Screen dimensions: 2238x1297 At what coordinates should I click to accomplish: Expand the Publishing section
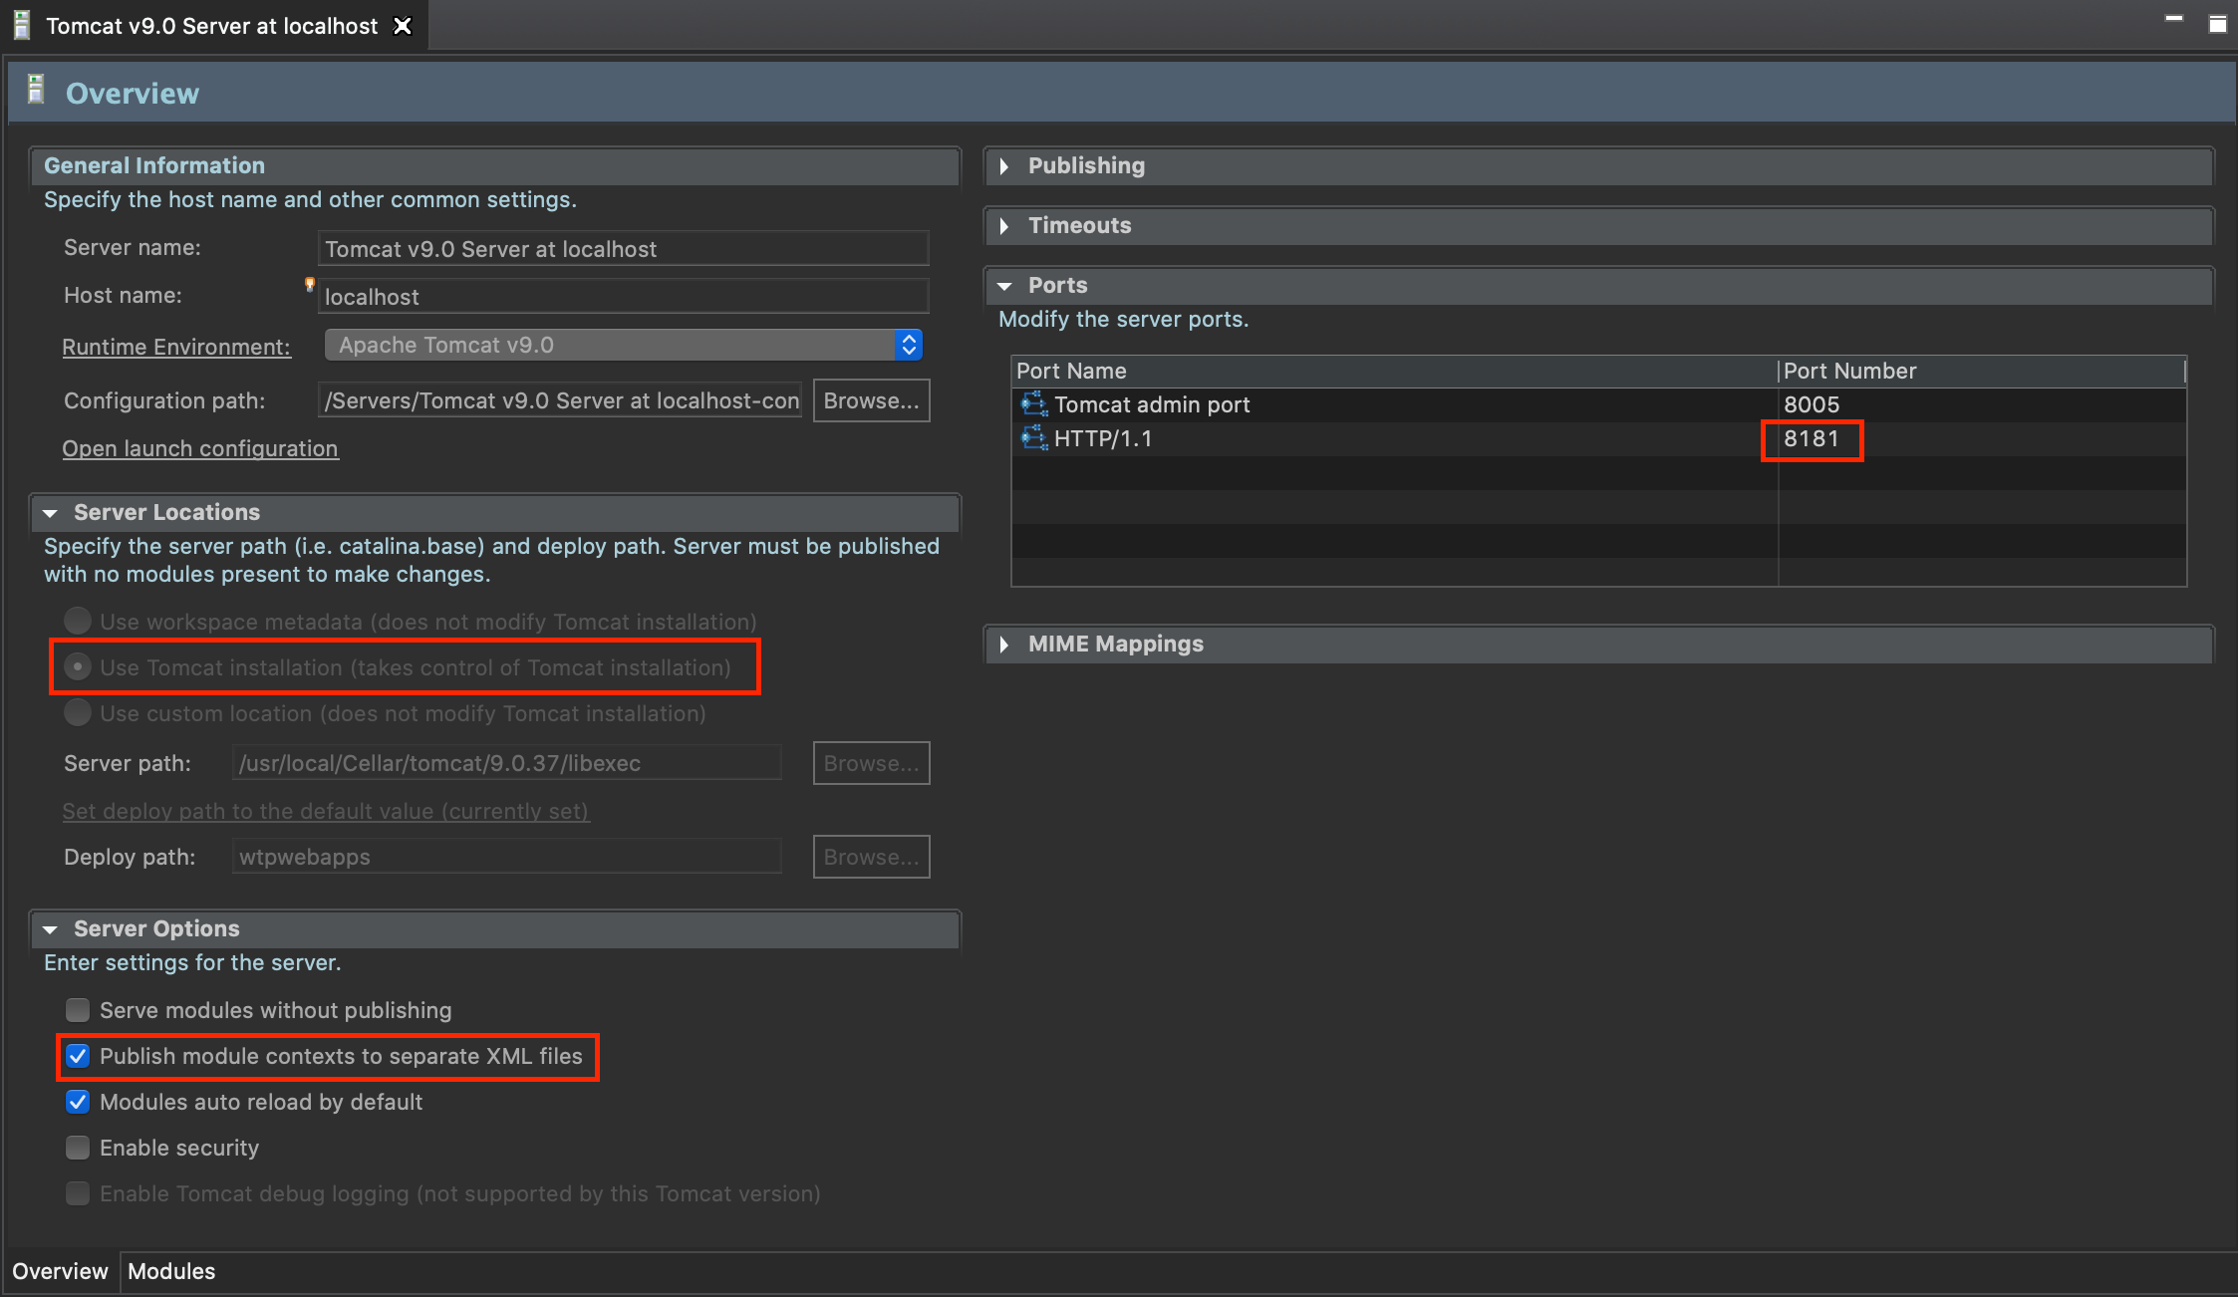1004,166
